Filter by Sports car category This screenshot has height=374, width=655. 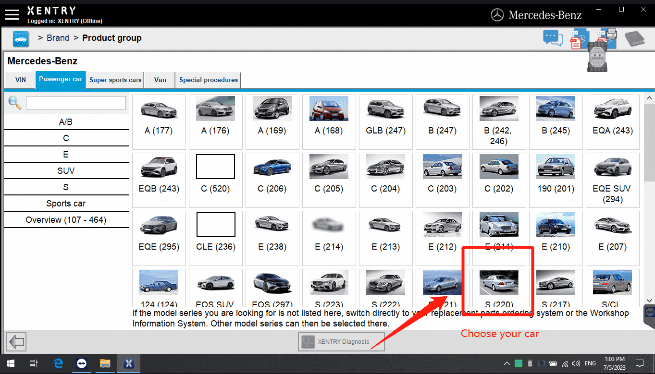66,204
